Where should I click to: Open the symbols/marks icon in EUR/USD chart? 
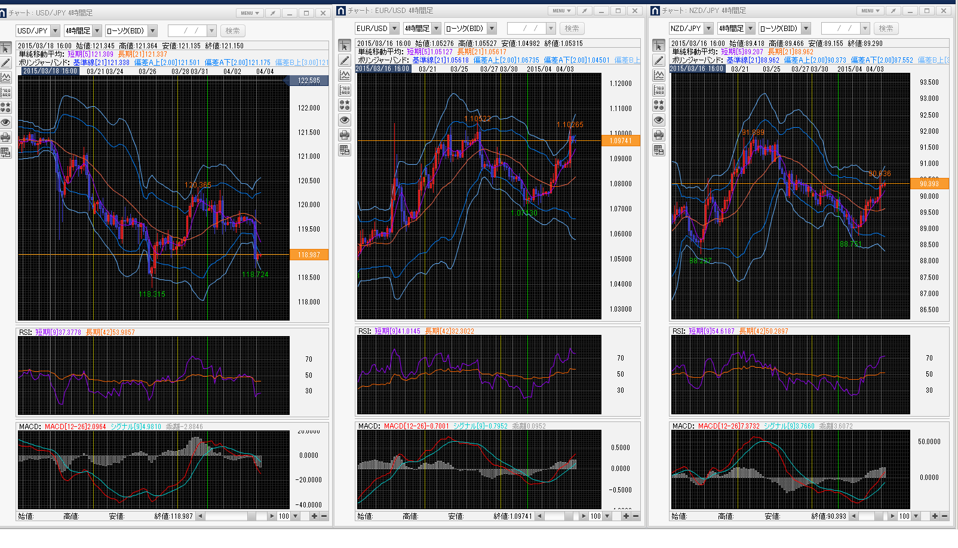tap(345, 105)
